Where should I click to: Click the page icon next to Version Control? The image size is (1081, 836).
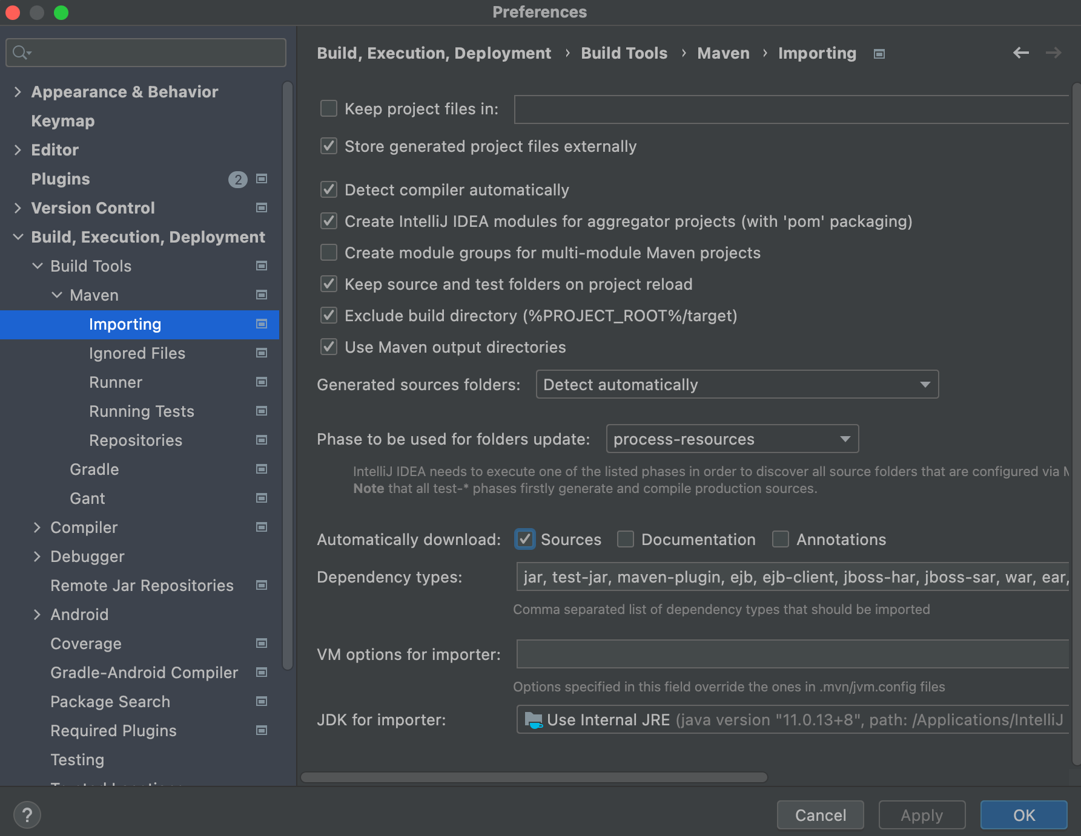pyautogui.click(x=261, y=207)
